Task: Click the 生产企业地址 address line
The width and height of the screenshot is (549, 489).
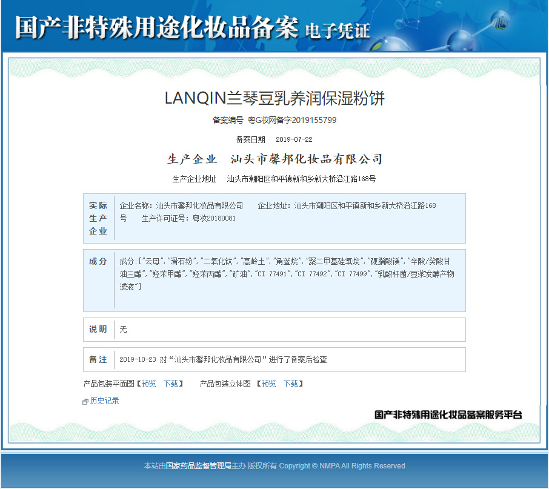Action: coord(274,179)
